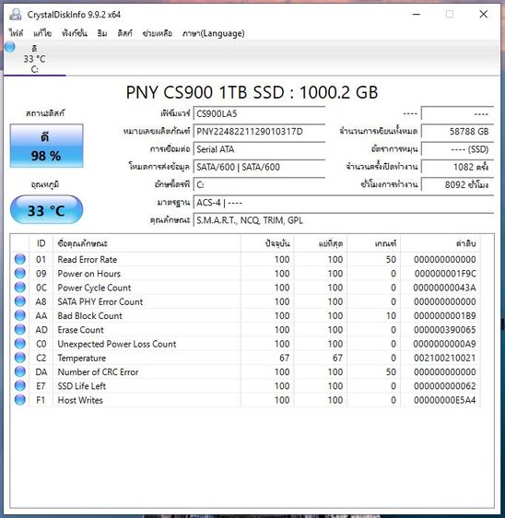
Task: Select the Read Error Rate row name
Action: [88, 259]
